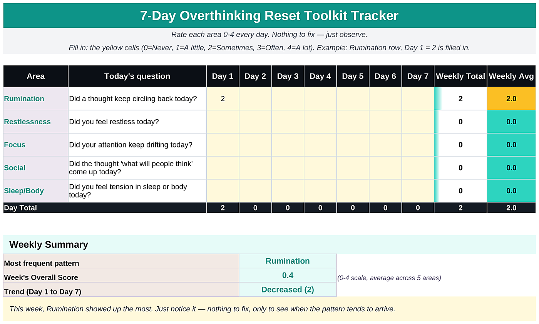Viewport: 539px width, 324px height.
Task: Click the 'Day 1' column header
Action: coord(223,76)
